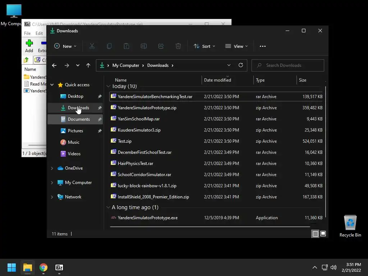
Task: Click the Cut toolbar icon
Action: pyautogui.click(x=92, y=46)
